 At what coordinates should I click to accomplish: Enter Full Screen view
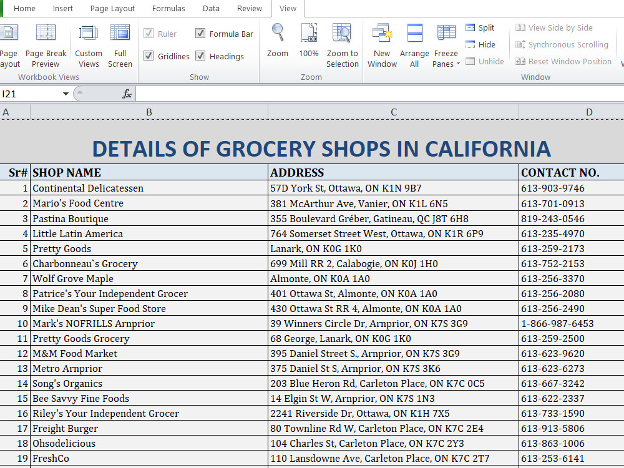coord(120,46)
